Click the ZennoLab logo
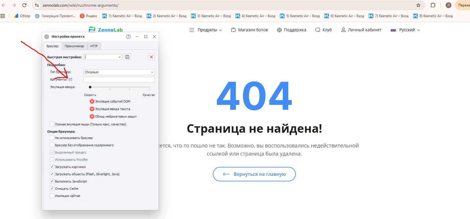The width and height of the screenshot is (470, 219). (x=106, y=30)
